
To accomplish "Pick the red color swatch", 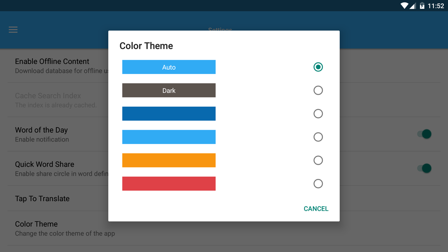I will [169, 184].
